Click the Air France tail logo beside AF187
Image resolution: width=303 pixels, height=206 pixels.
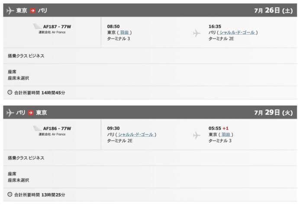(37, 26)
